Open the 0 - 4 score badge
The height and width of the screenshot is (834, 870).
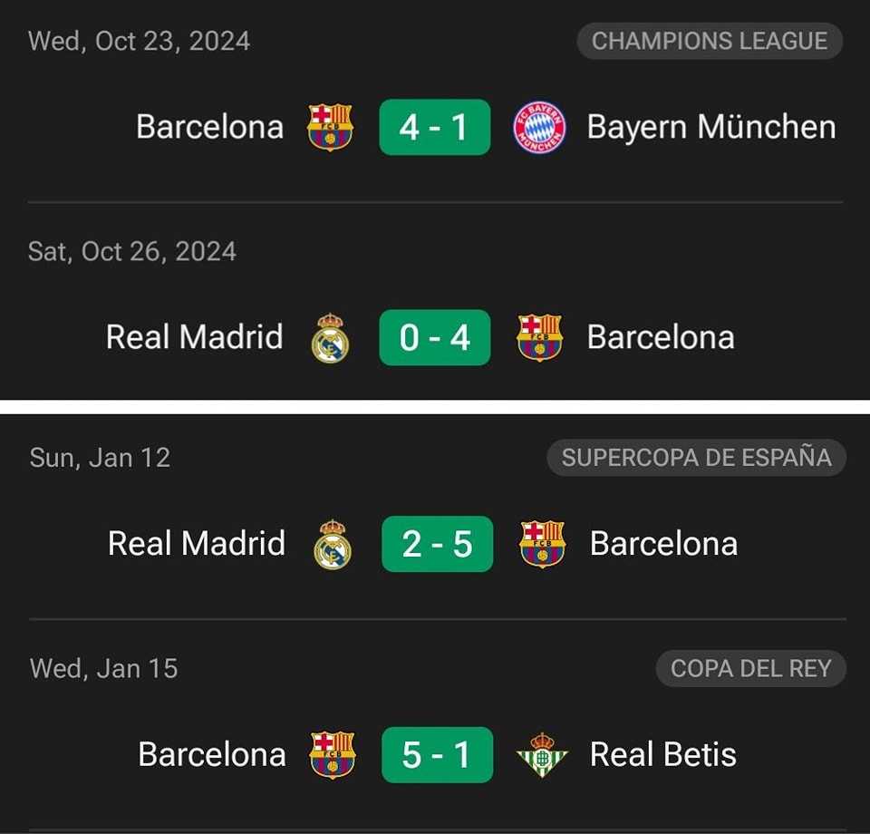pos(434,337)
